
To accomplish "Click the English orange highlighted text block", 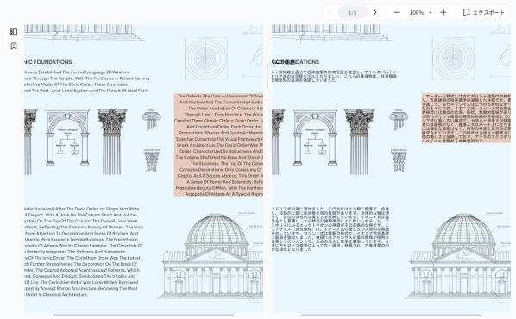I will 218,145.
